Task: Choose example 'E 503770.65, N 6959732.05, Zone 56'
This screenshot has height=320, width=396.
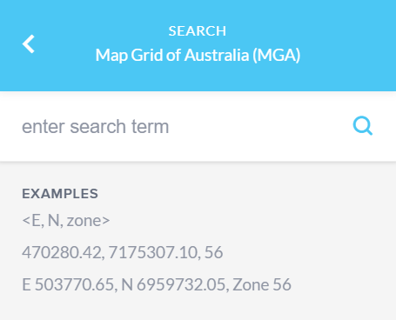Action: [157, 284]
